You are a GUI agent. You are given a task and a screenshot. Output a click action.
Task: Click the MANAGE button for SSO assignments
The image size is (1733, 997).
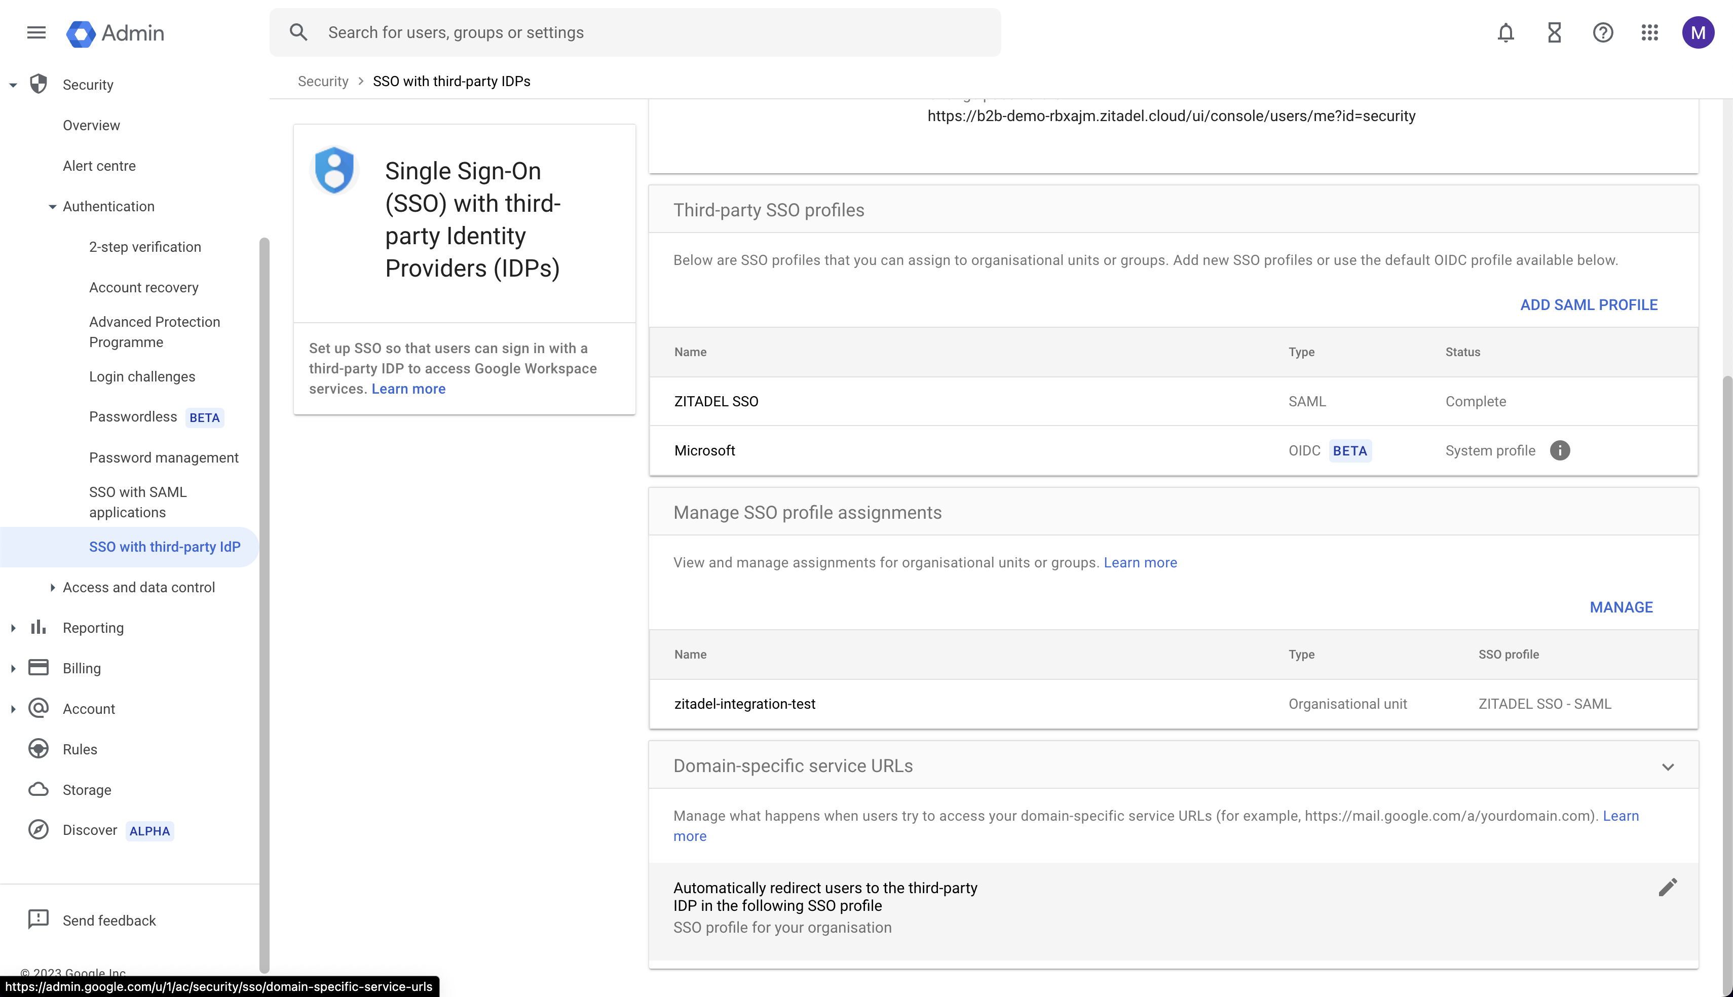point(1621,608)
